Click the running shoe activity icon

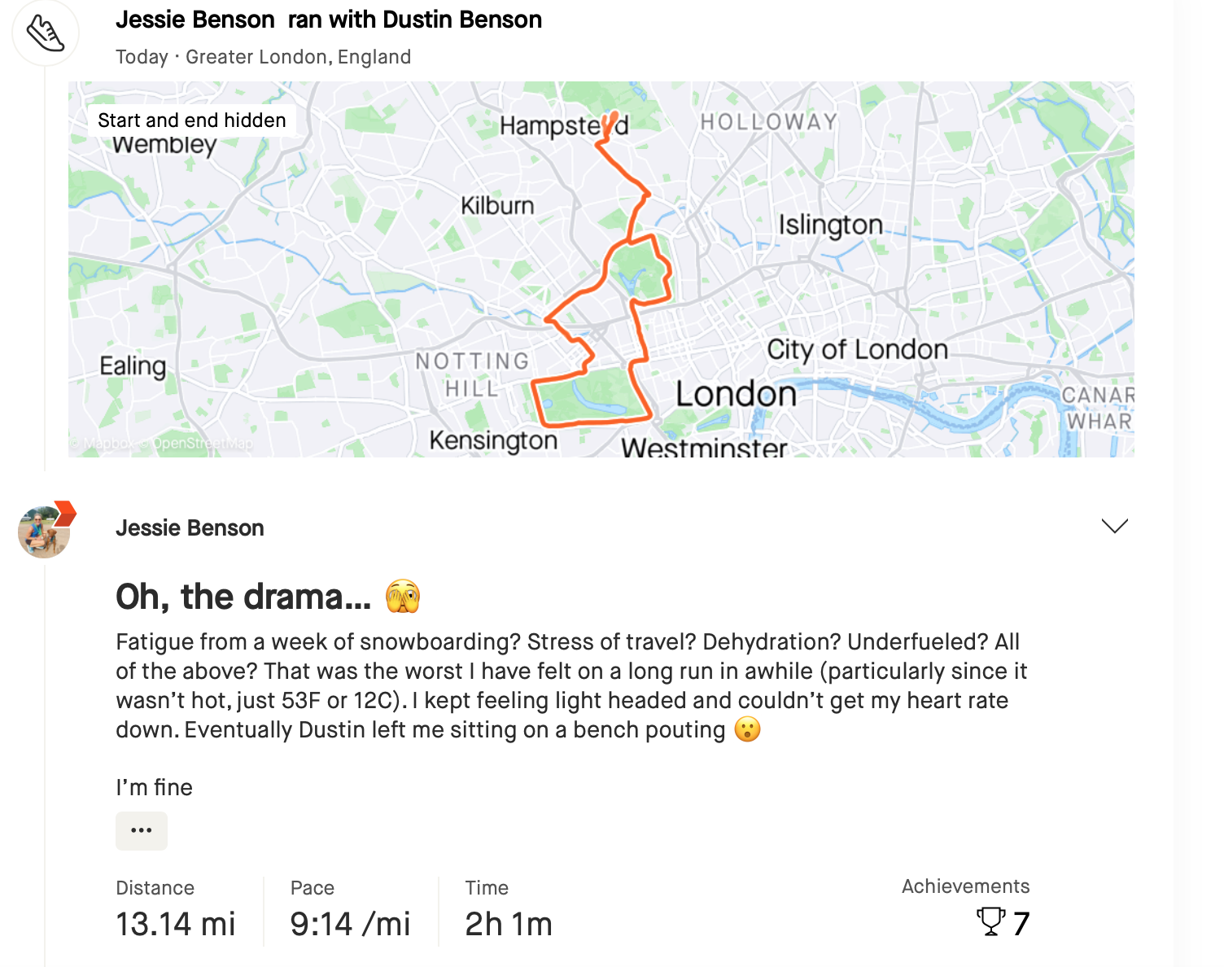tap(46, 33)
